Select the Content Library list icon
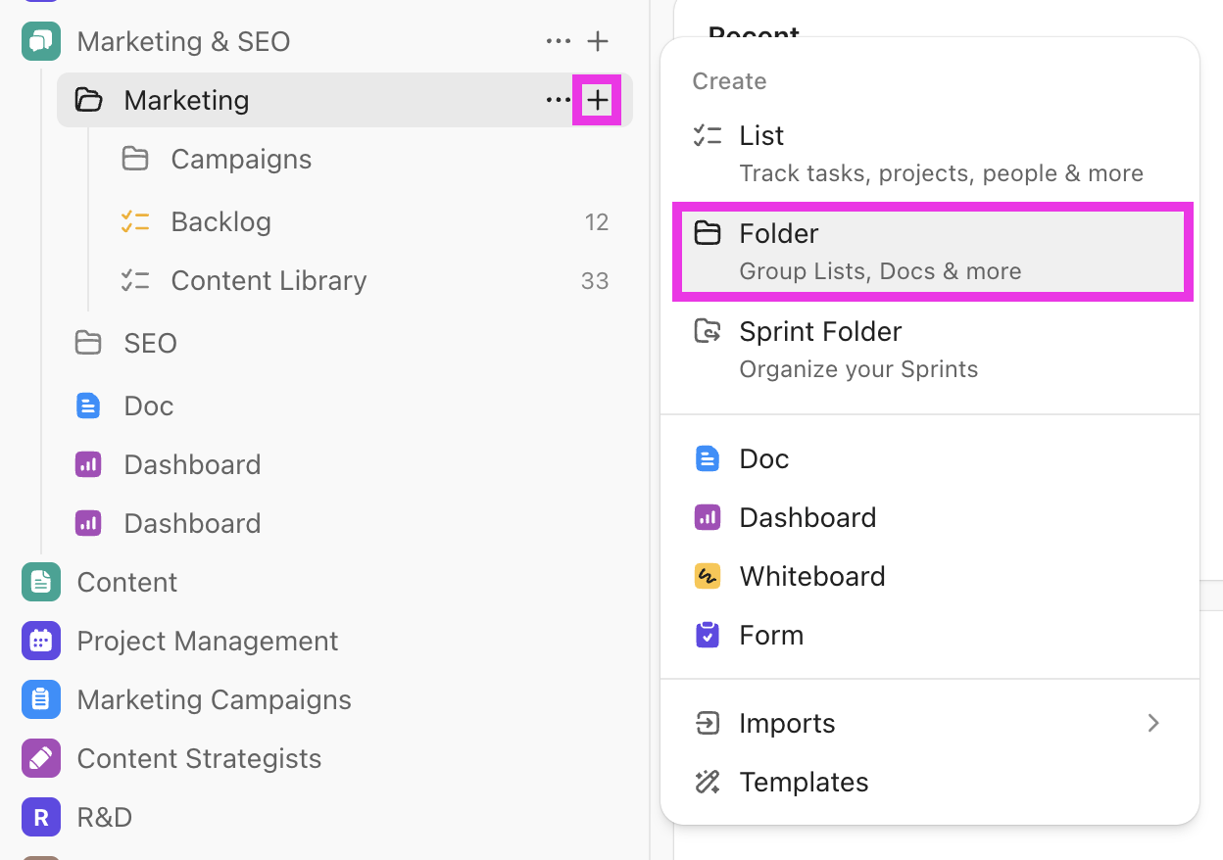This screenshot has height=860, width=1223. (x=135, y=280)
